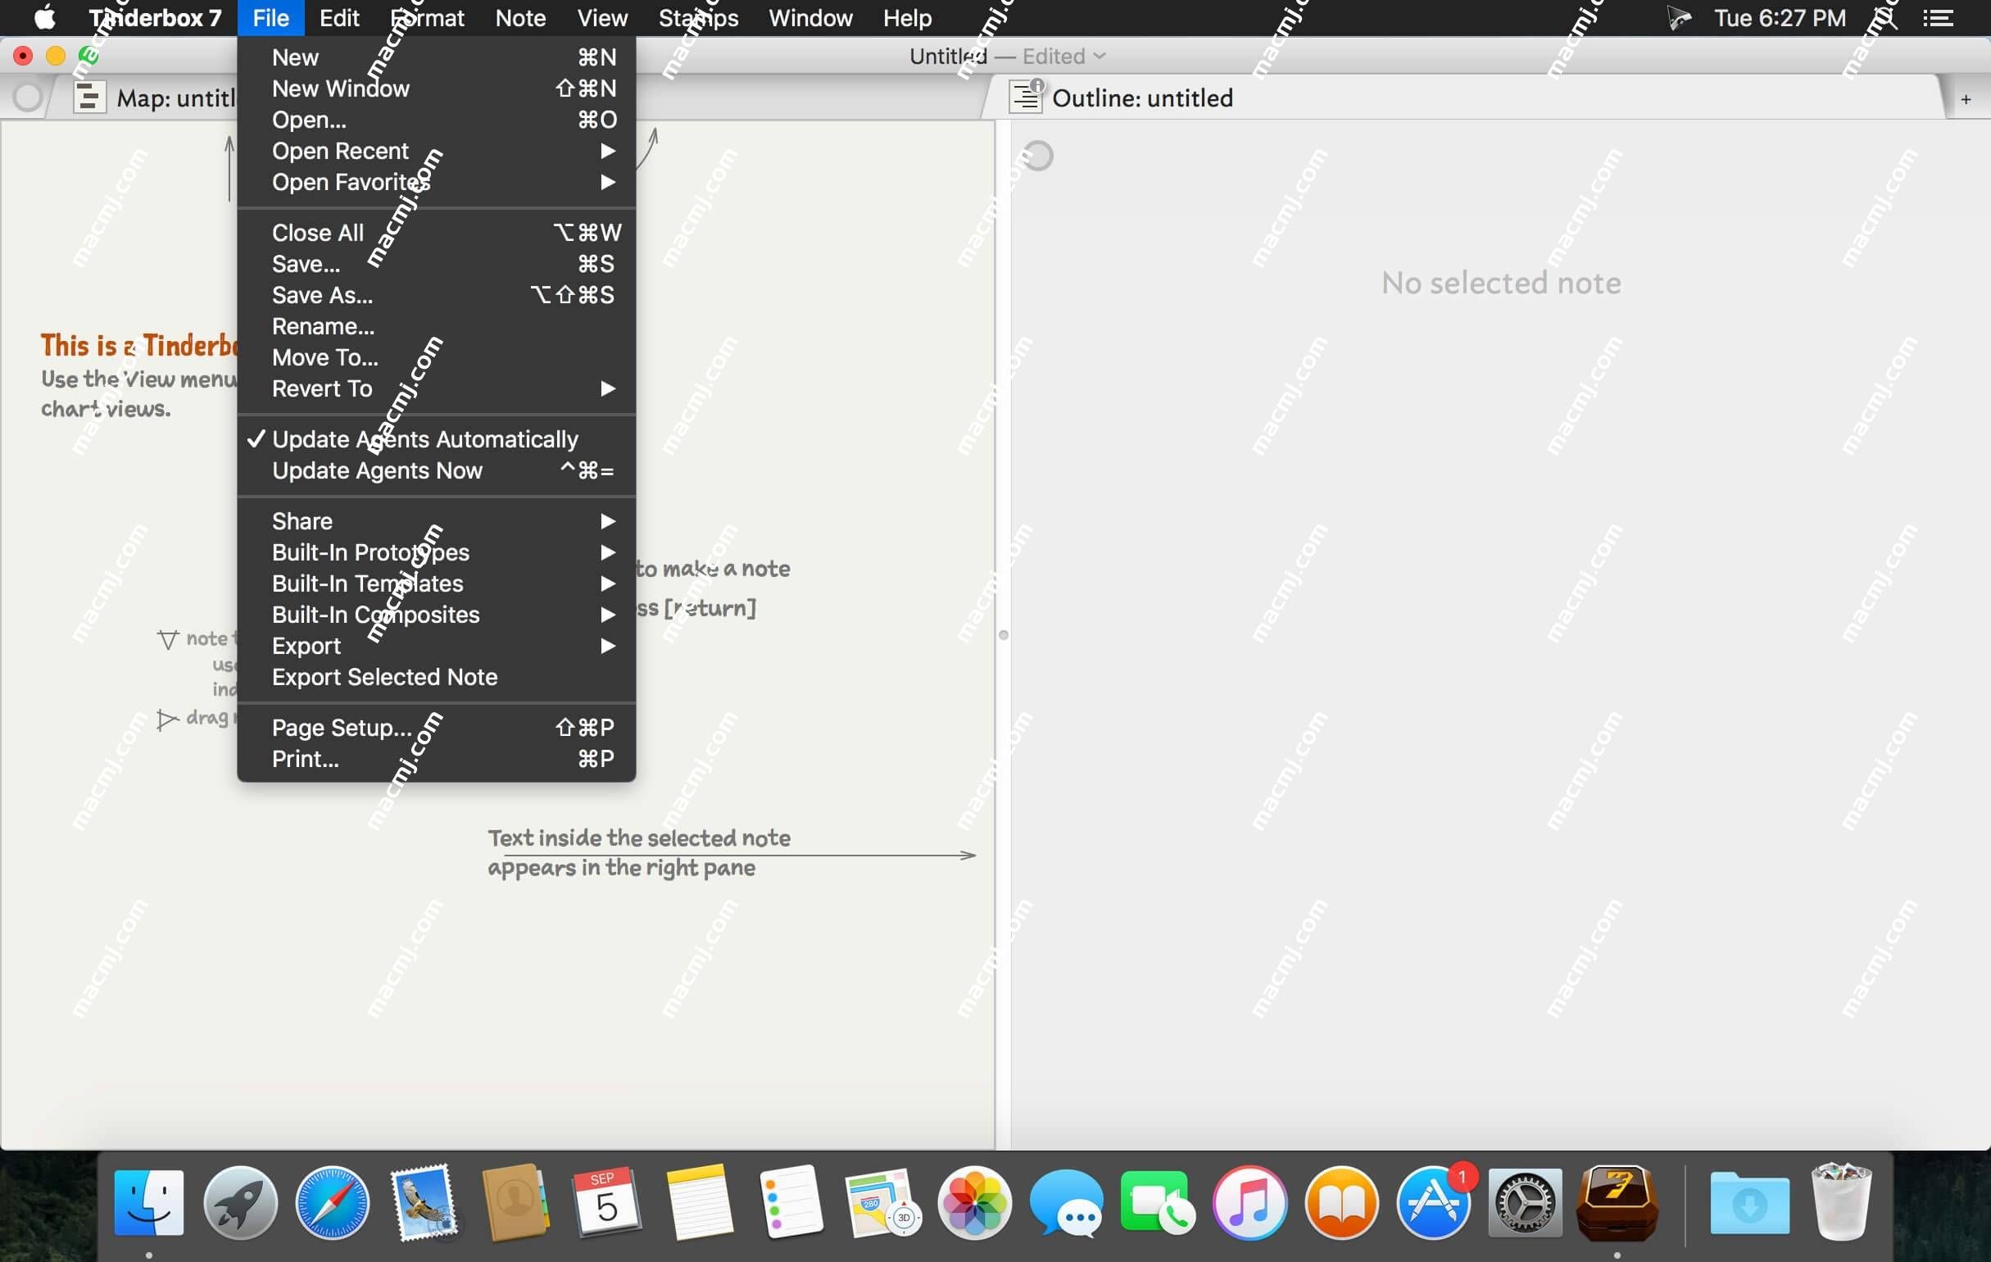Click the Export Selected Note button
This screenshot has width=1991, height=1262.
(384, 677)
